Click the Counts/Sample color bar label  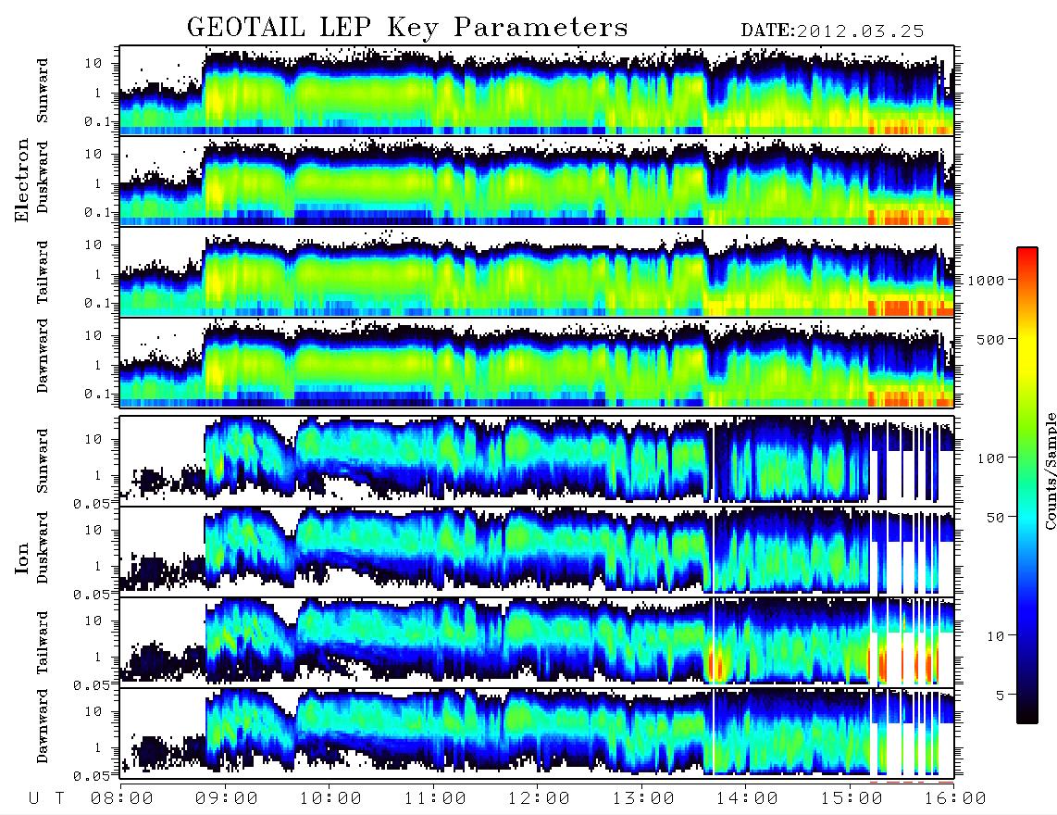tap(1050, 471)
